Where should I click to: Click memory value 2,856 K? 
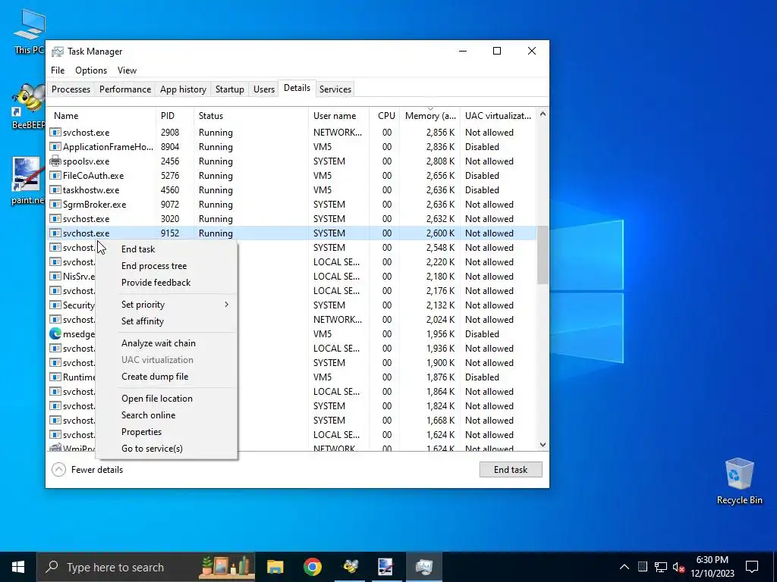(440, 133)
